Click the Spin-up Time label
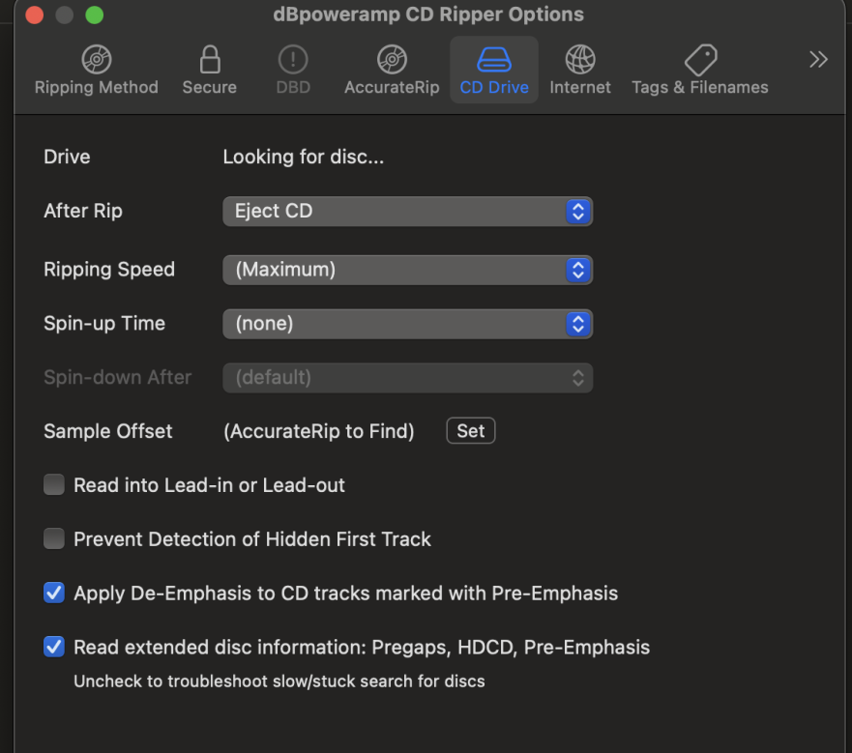852x753 pixels. point(104,323)
